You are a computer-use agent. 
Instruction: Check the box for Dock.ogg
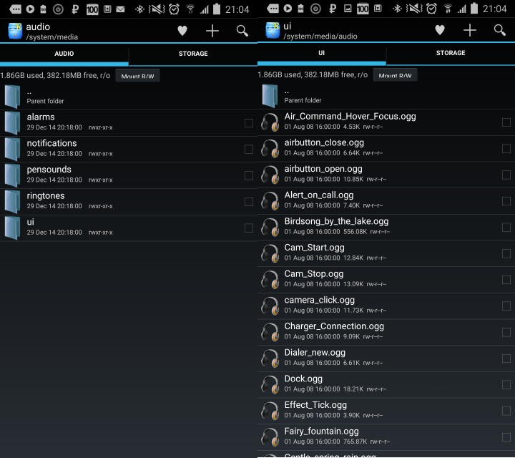[506, 385]
